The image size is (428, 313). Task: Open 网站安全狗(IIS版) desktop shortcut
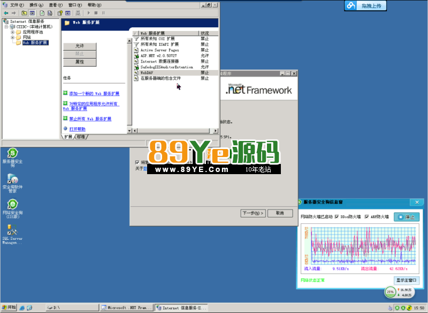coord(12,209)
